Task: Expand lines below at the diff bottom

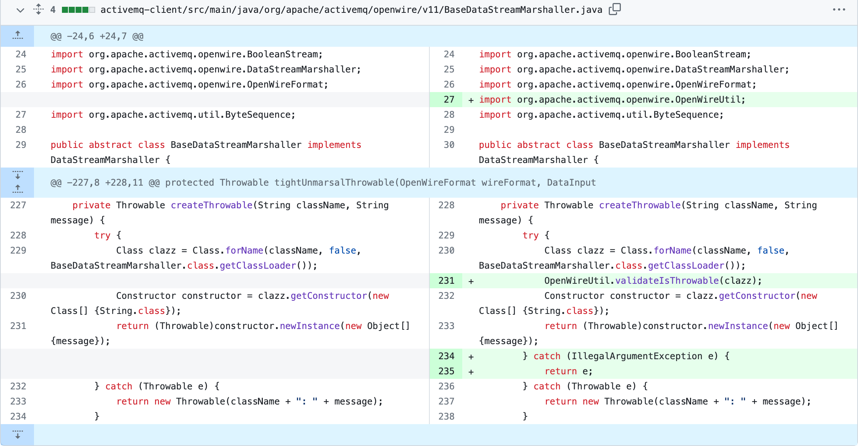Action: [17, 435]
